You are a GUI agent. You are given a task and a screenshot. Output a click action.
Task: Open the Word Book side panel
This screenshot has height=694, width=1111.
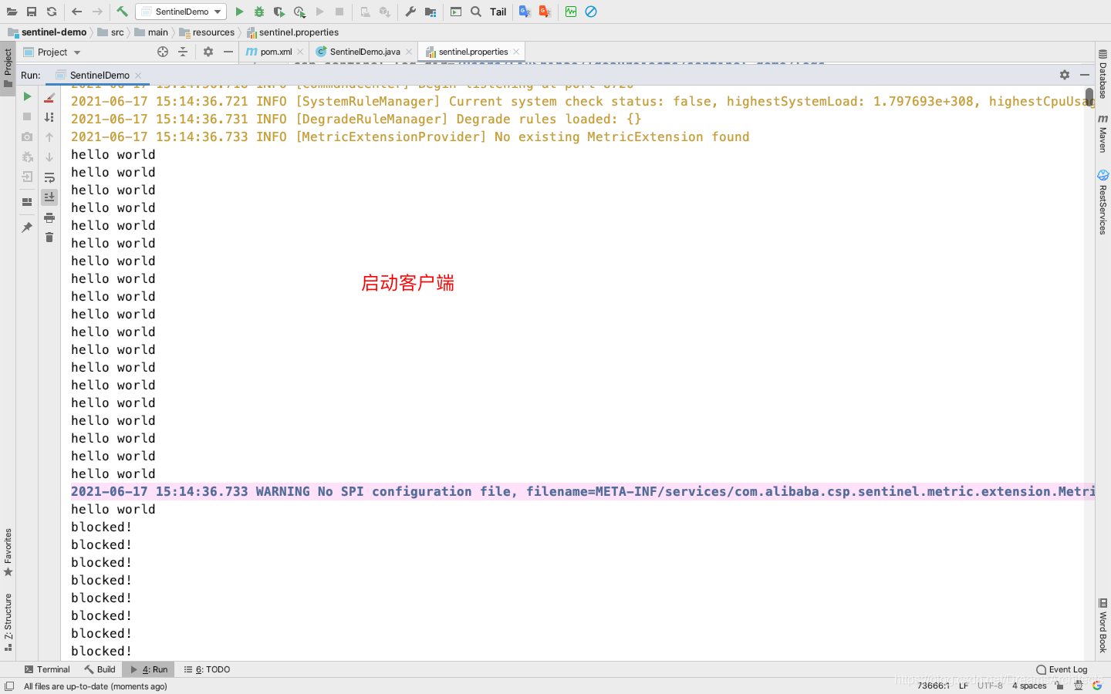tap(1103, 625)
